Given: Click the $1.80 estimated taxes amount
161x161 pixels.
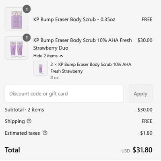Looking at the screenshot, I should pyautogui.click(x=146, y=133).
